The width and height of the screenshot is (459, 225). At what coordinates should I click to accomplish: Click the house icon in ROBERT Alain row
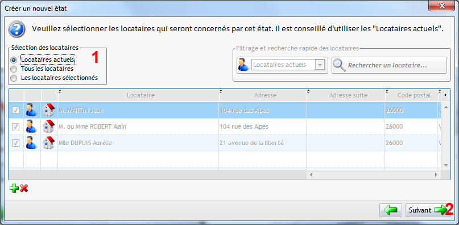(48, 126)
